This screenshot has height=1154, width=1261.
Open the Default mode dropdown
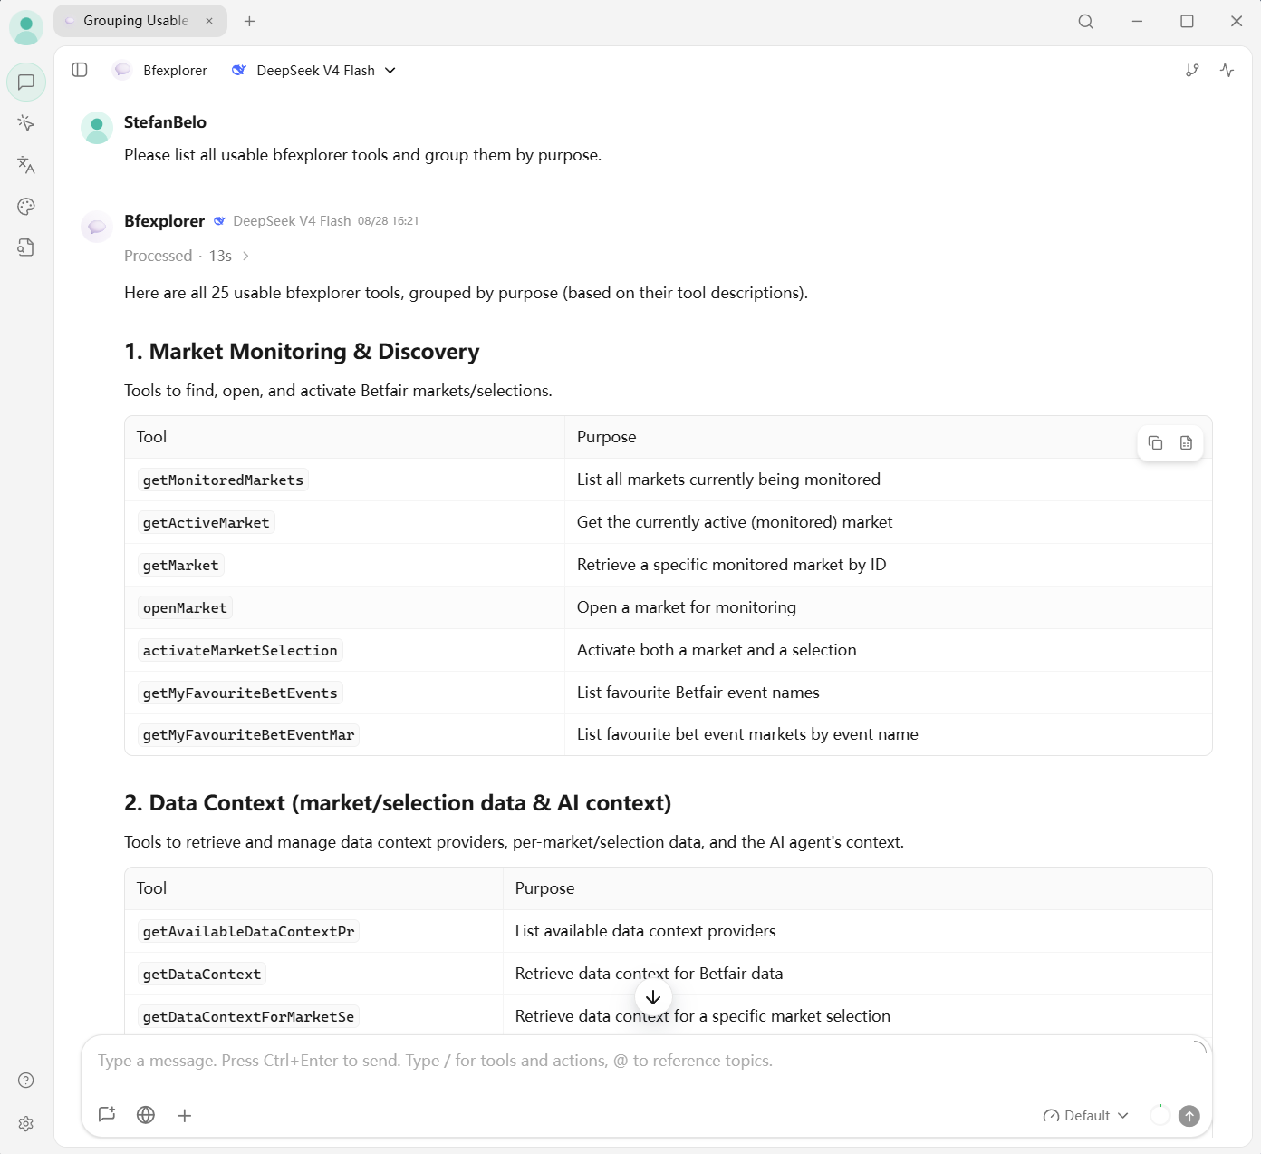(1085, 1116)
